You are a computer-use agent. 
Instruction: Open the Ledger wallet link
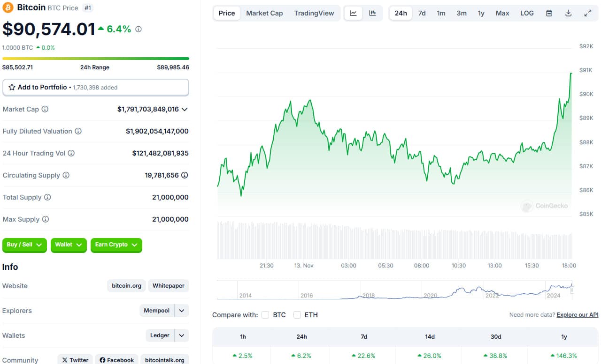tap(160, 335)
